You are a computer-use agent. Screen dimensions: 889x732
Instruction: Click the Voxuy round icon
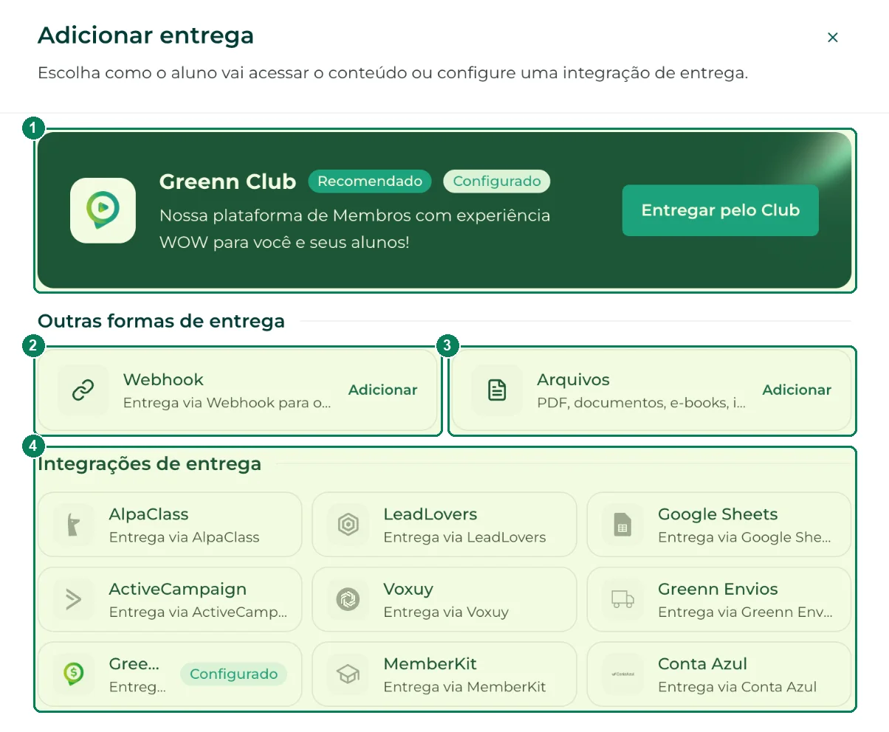pos(348,599)
